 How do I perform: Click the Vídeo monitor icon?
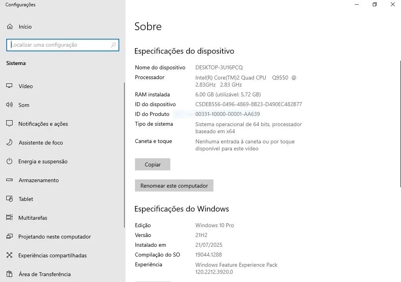(9, 86)
